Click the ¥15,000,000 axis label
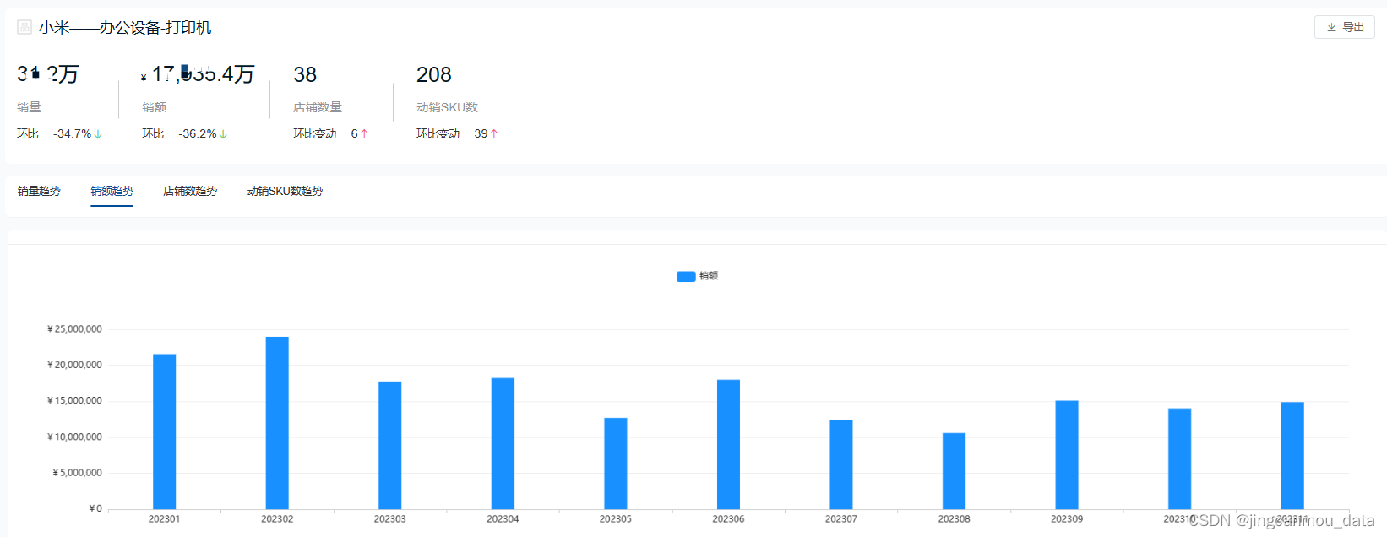The image size is (1387, 537). (x=74, y=400)
